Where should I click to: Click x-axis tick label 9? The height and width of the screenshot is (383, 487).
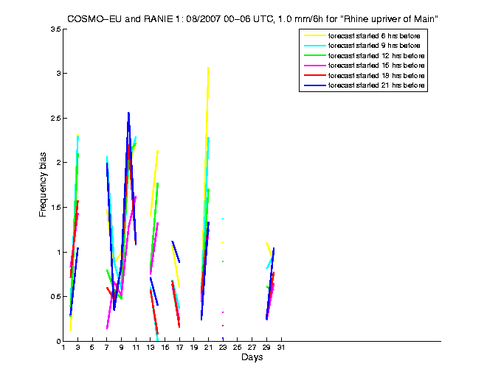122,348
